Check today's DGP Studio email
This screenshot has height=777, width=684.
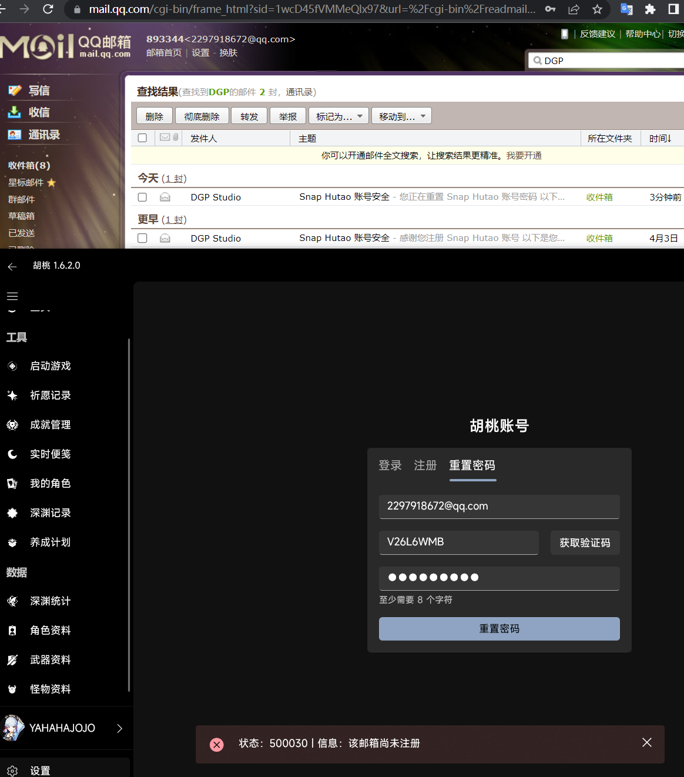[x=142, y=197]
